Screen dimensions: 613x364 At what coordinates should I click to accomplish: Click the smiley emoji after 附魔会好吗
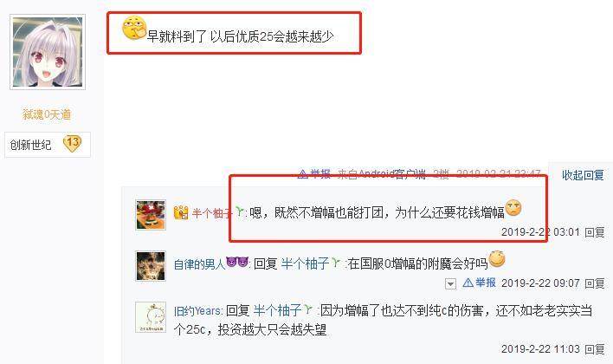coord(497,259)
